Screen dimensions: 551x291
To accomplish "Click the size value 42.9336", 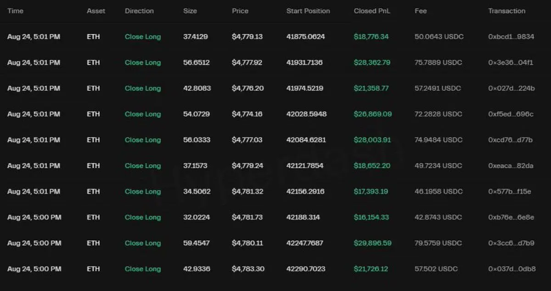I will click(x=197, y=268).
